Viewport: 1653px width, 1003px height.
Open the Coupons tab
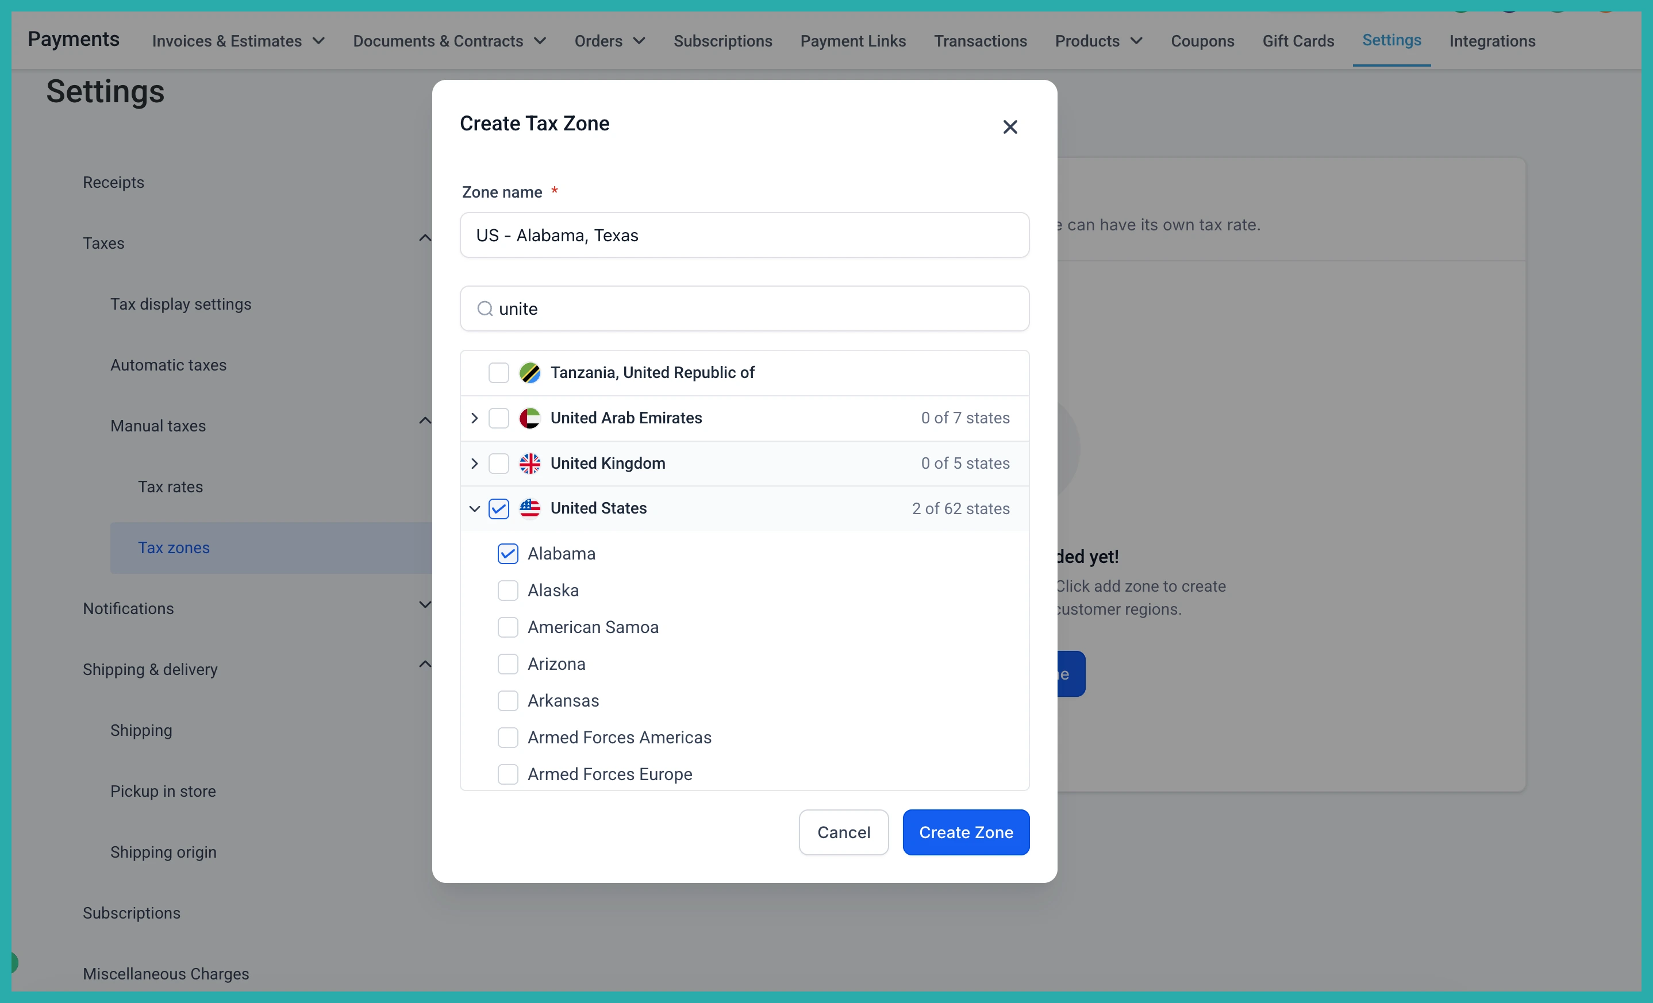click(1202, 41)
